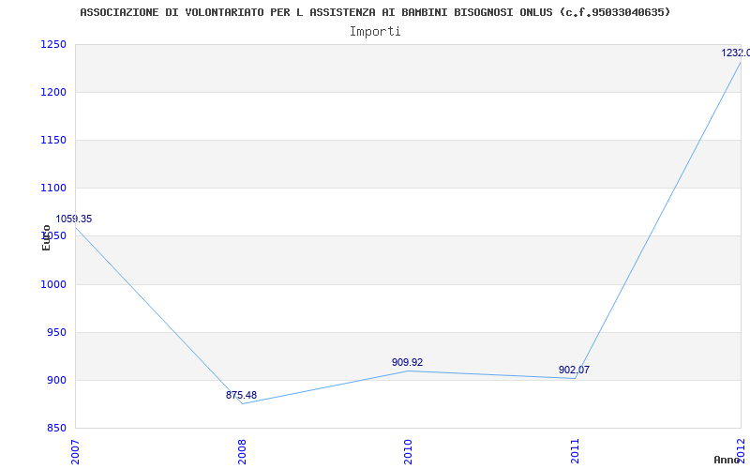
Task: Select the 875.48 data label
Action: (x=241, y=395)
